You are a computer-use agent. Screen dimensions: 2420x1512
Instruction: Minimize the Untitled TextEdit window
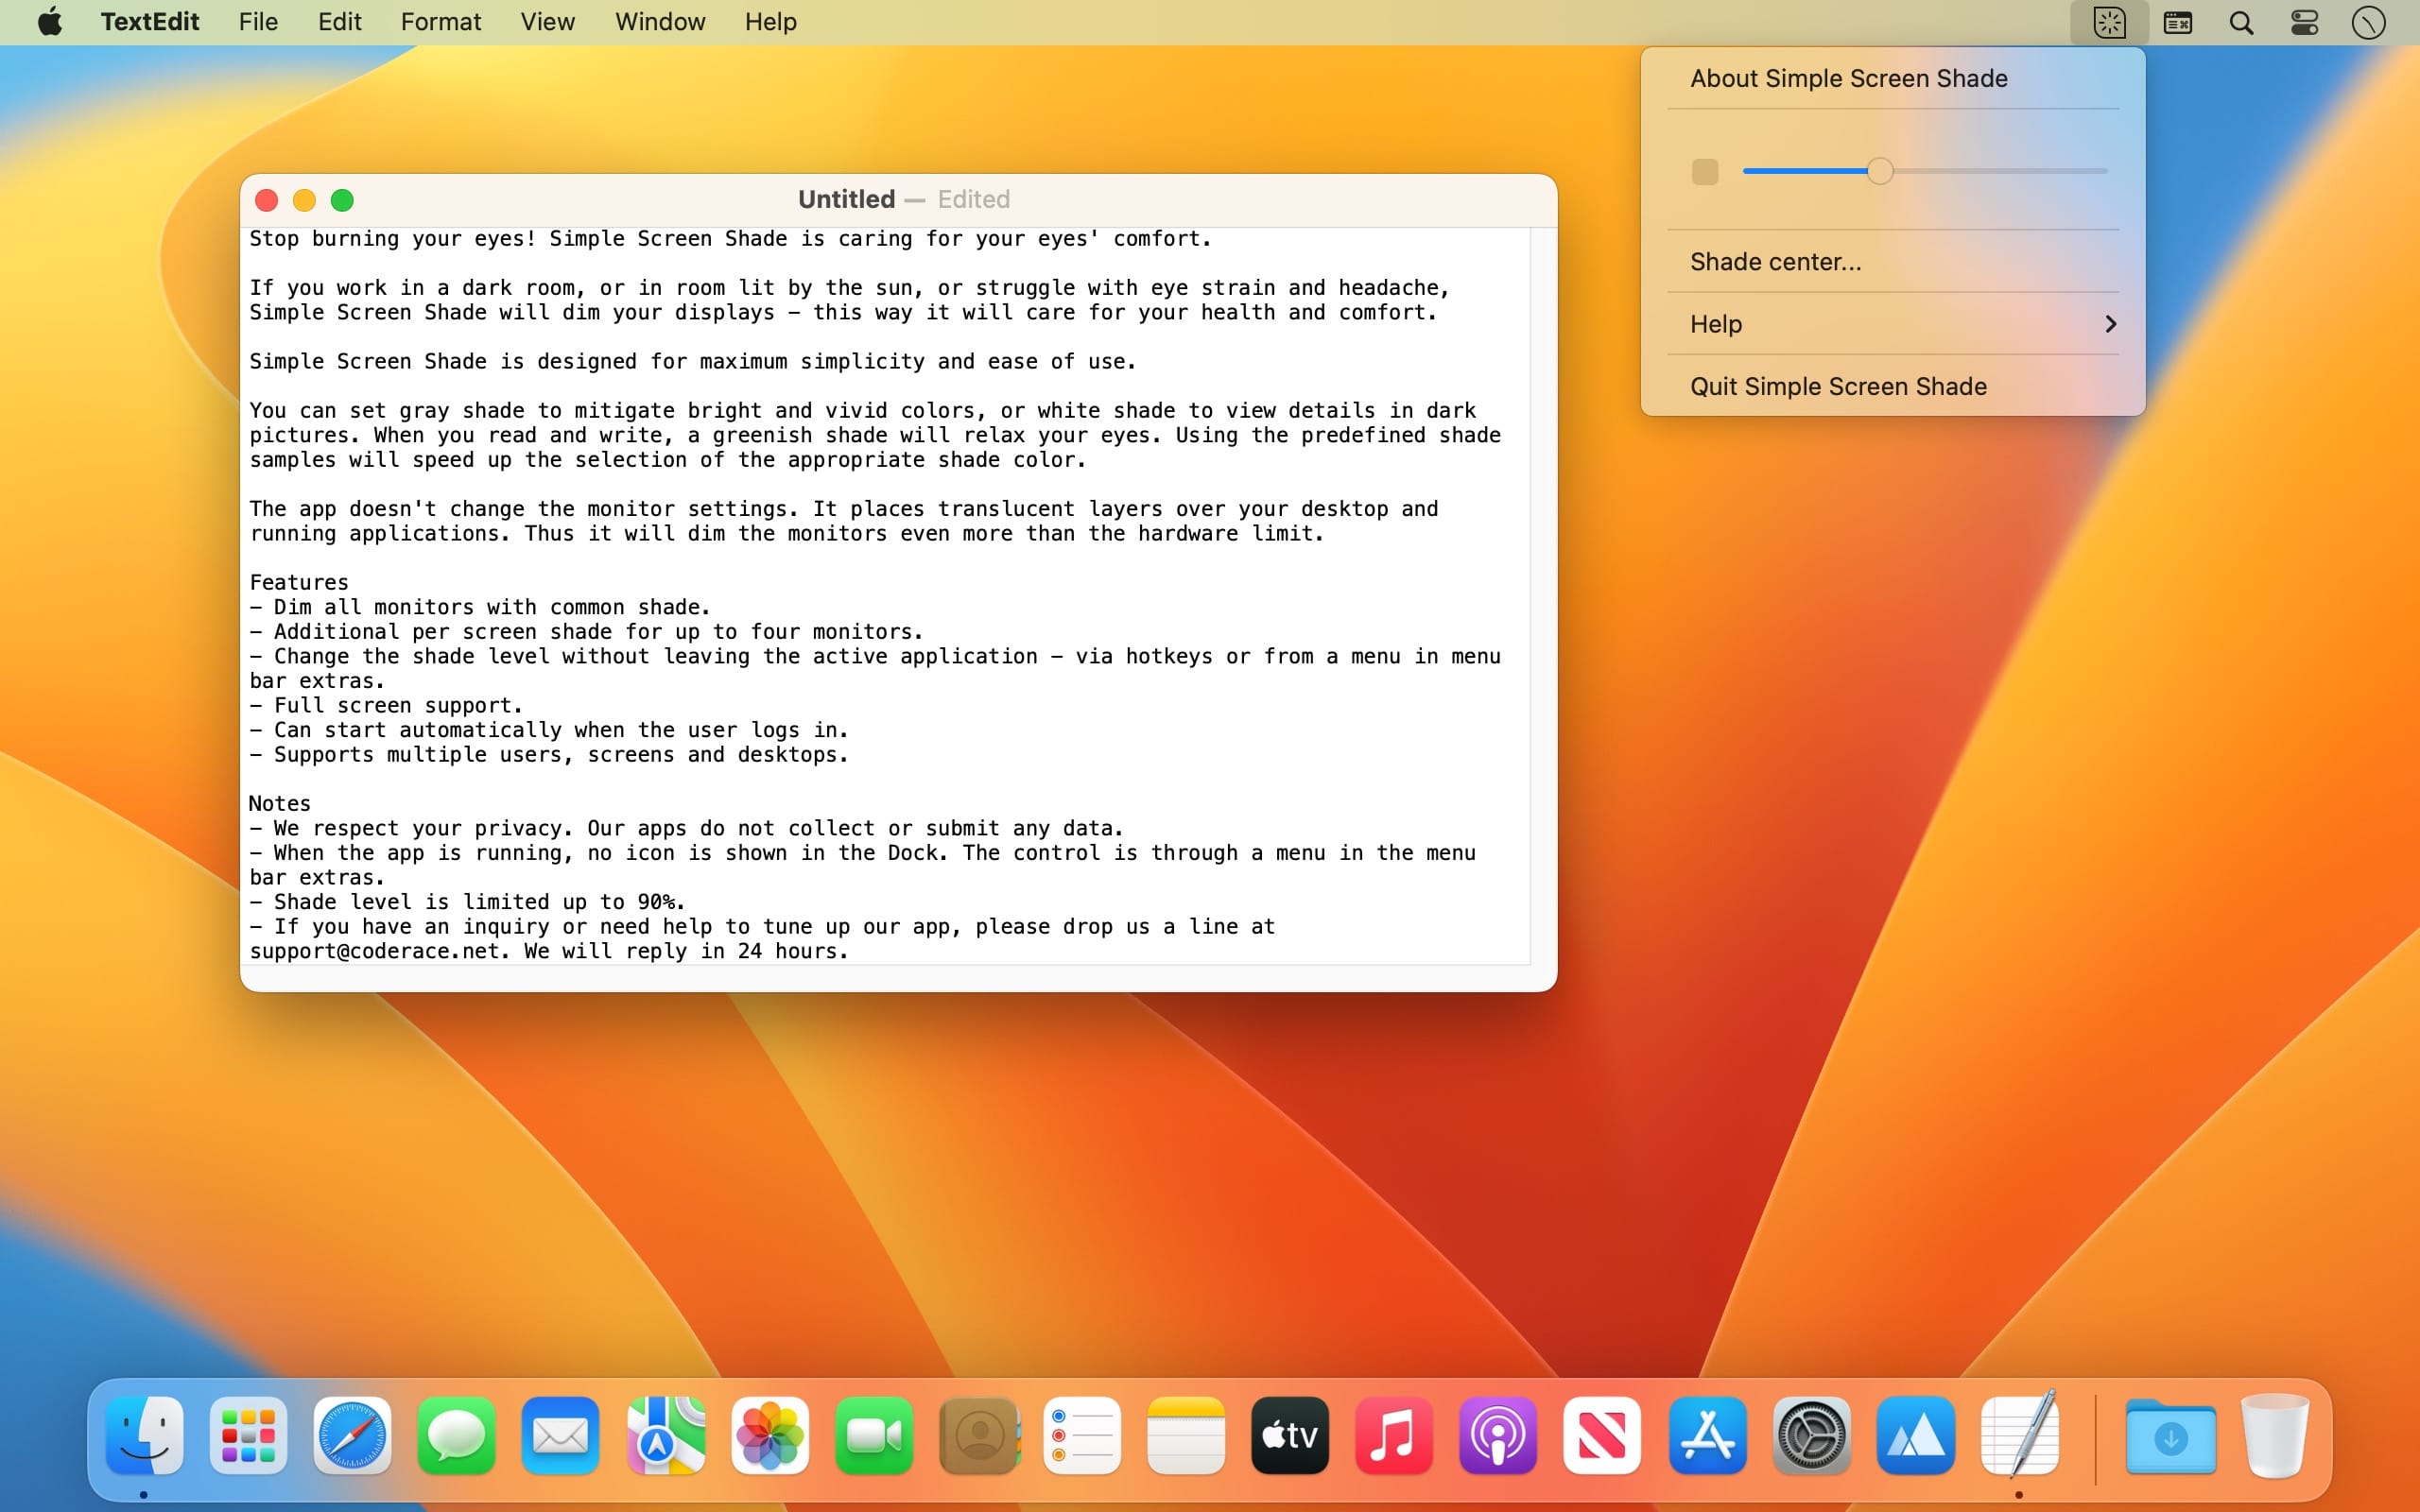[304, 200]
